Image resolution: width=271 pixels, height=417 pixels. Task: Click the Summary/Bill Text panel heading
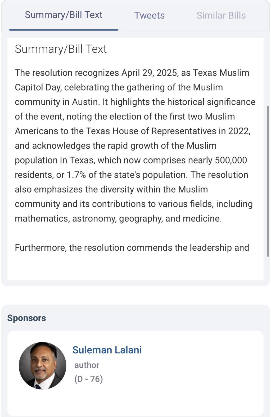(61, 49)
